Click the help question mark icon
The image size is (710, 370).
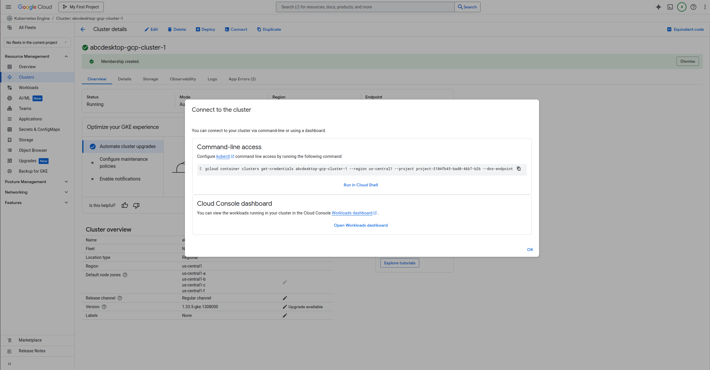tap(693, 7)
